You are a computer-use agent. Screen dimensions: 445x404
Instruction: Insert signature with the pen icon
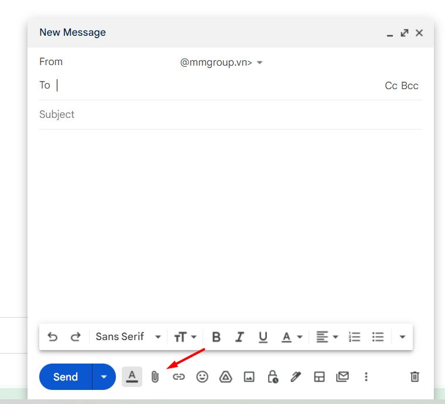click(x=296, y=376)
